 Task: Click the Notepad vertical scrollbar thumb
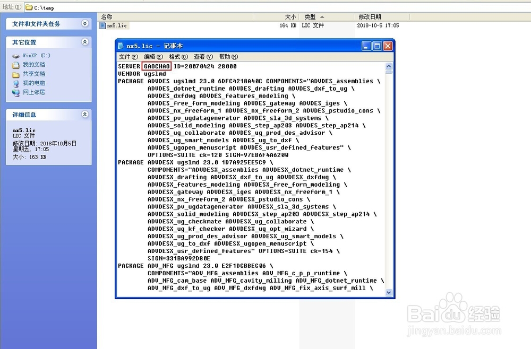pos(389,72)
